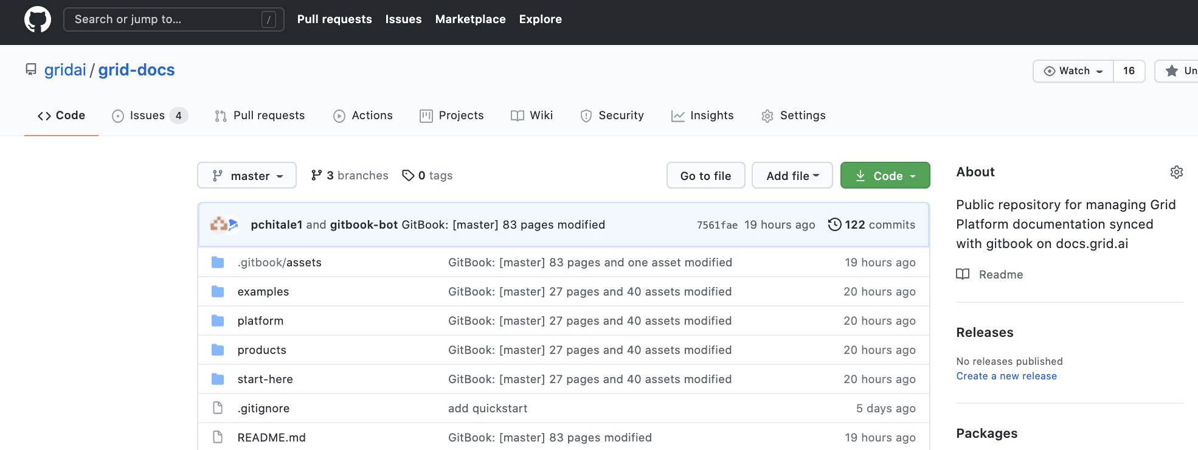Click the Go to file button
Image resolution: width=1198 pixels, height=450 pixels.
pos(705,175)
